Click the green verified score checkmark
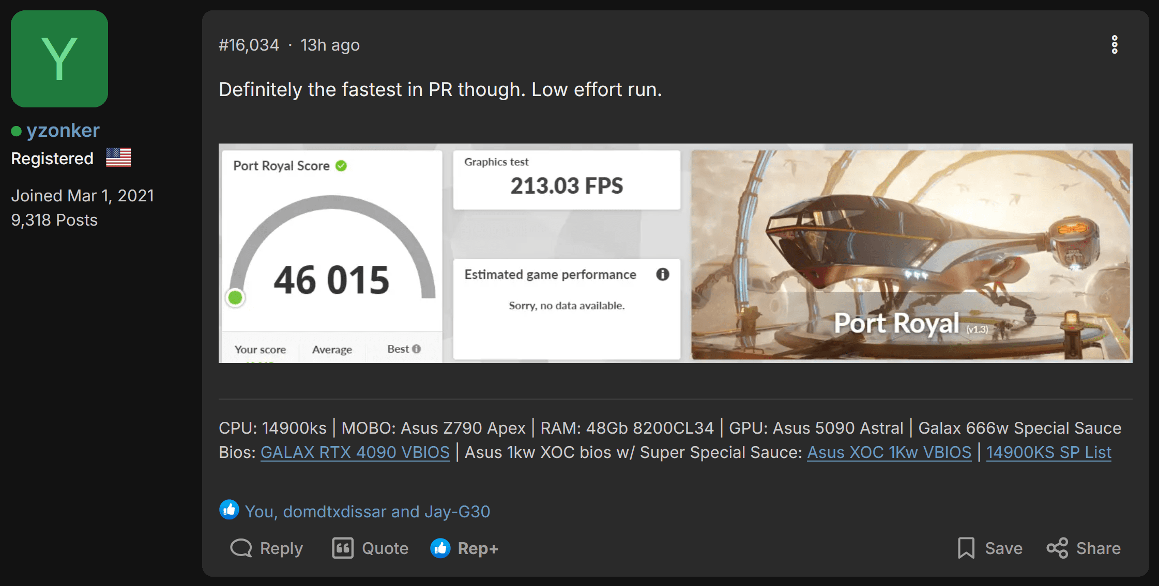1159x586 pixels. click(x=341, y=166)
